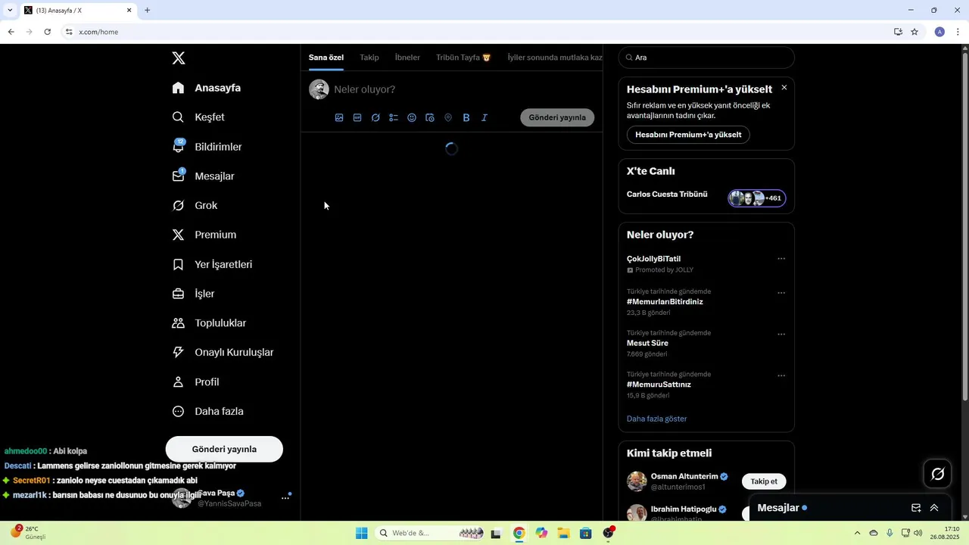The image size is (969, 545).
Task: Follow Osman Altunterim with Takip et
Action: pos(764,481)
